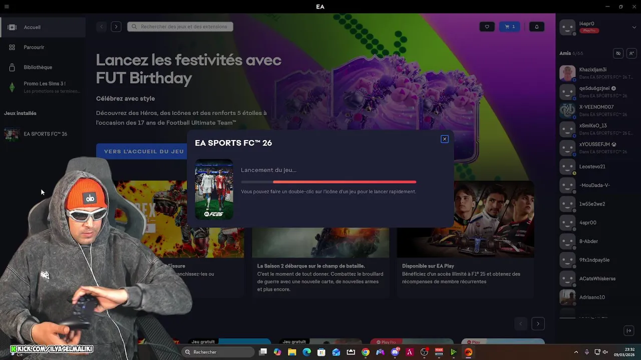The image size is (641, 360).
Task: Select EA SPORTS FC 26 under Jeux installés
Action: click(x=43, y=134)
